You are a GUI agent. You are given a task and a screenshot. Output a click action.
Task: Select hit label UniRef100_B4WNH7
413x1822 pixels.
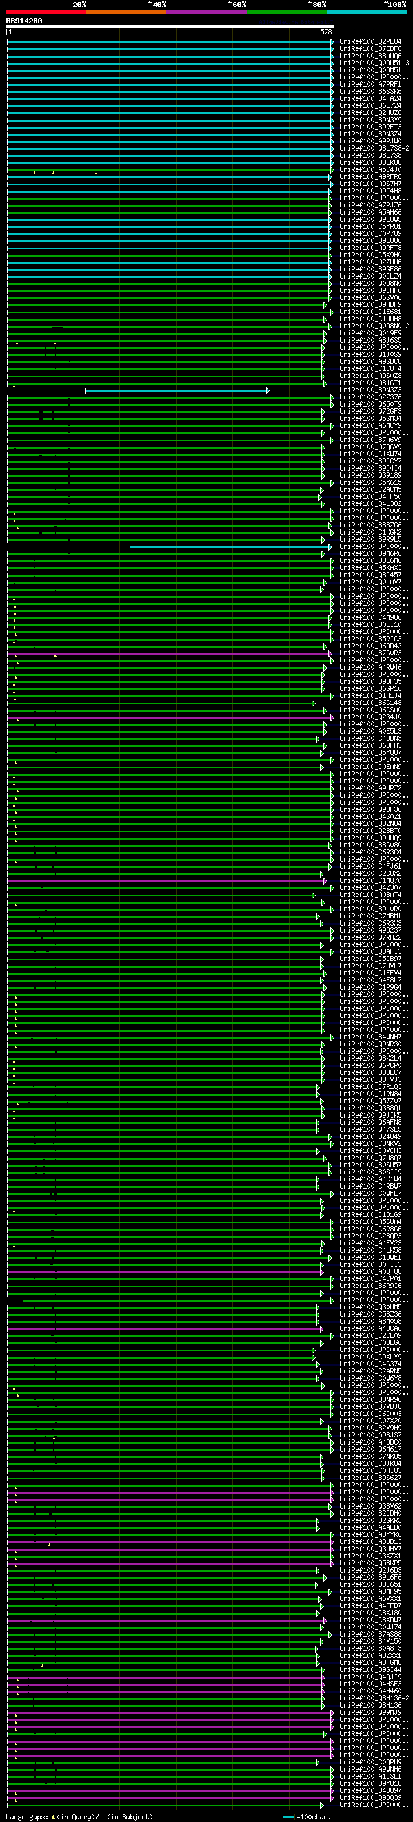click(370, 1037)
